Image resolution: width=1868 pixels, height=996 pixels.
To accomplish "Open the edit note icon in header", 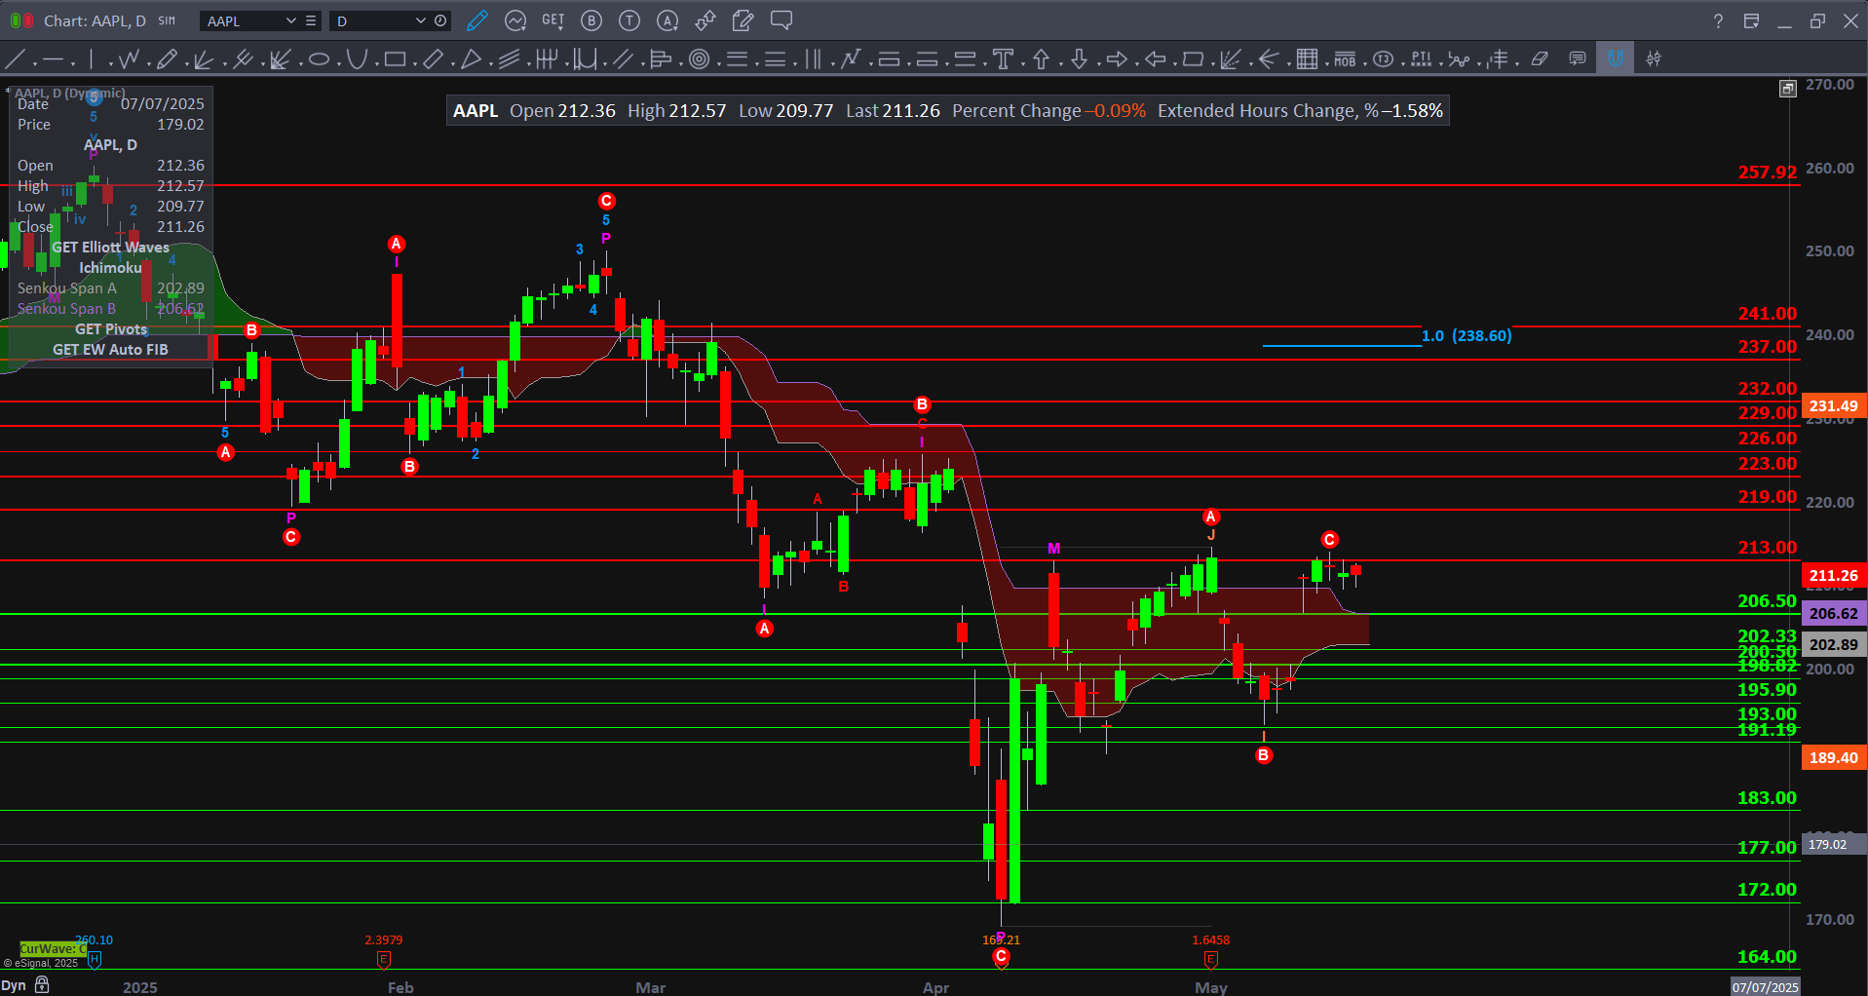I will (x=743, y=20).
